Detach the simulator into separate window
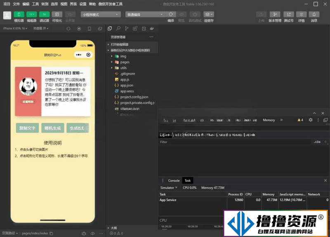Viewport: 330px width, 237px height. click(100, 28)
